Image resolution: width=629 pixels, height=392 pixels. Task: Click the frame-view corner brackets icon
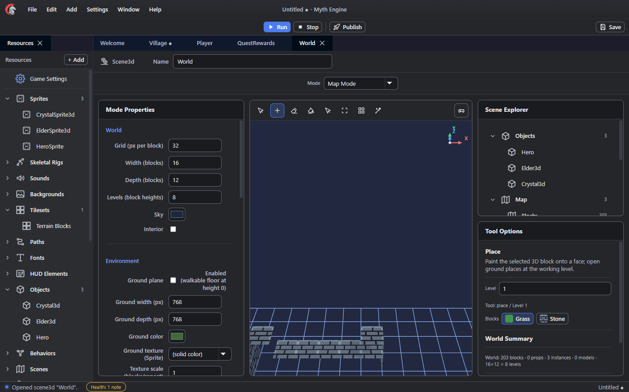345,110
